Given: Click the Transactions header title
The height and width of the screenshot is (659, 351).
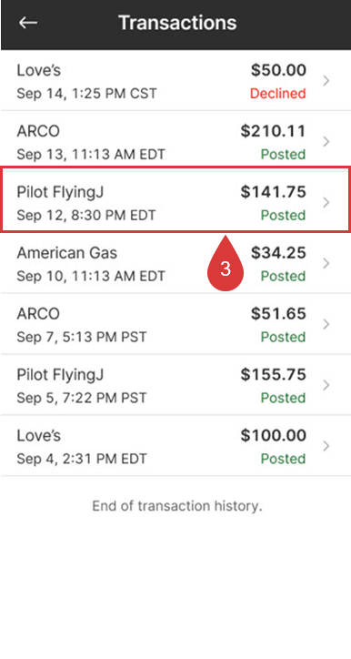Looking at the screenshot, I should [177, 22].
